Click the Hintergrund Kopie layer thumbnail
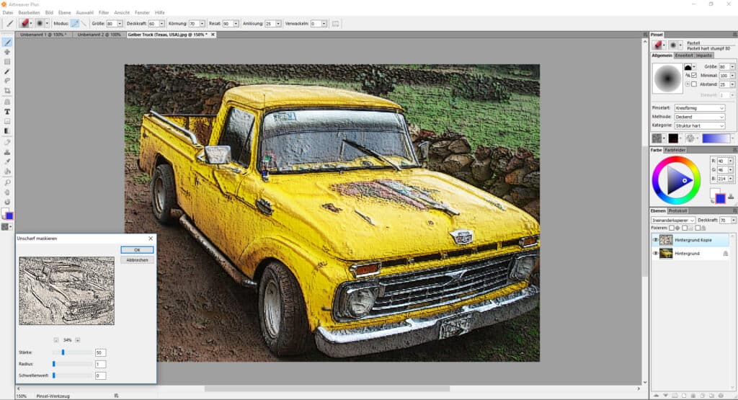738x400 pixels. [666, 240]
